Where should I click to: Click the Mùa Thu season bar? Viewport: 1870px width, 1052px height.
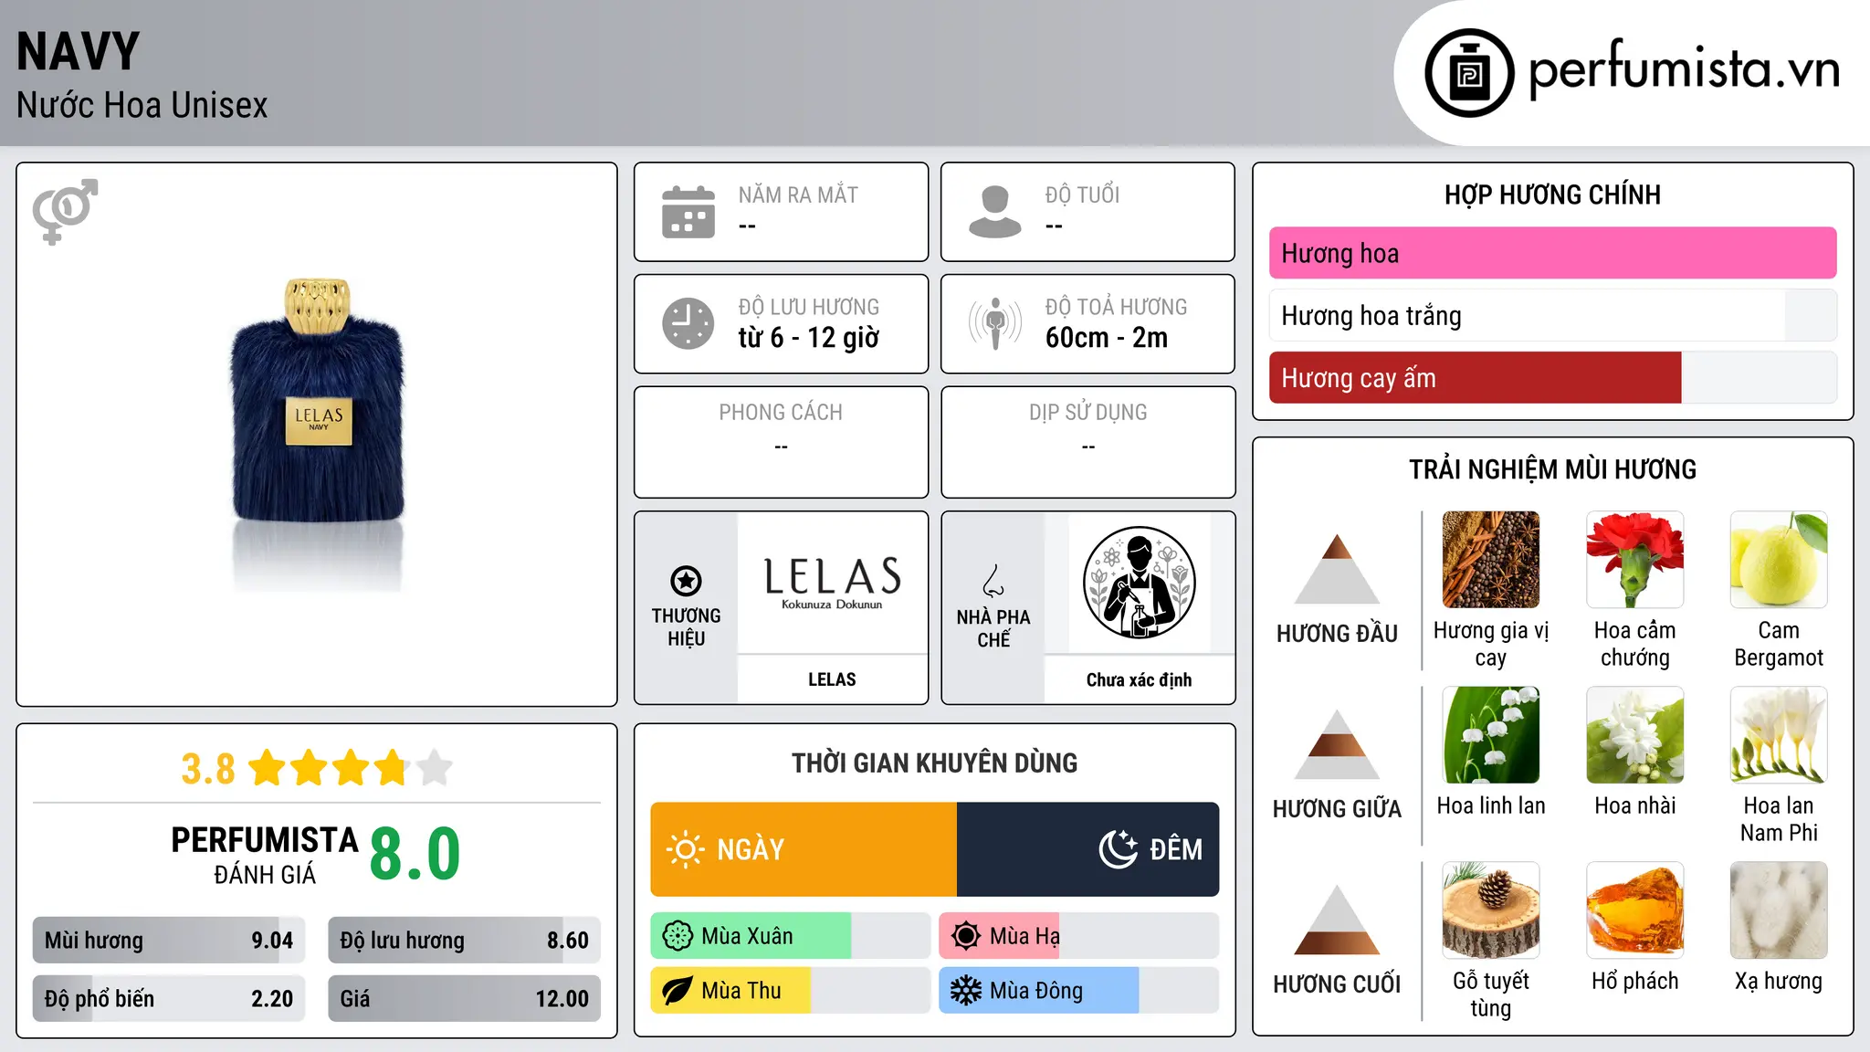(x=790, y=991)
